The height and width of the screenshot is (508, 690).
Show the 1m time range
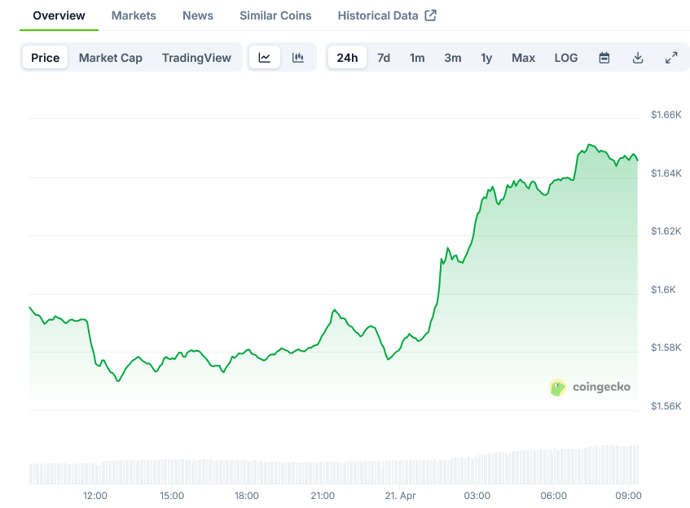pyautogui.click(x=417, y=58)
